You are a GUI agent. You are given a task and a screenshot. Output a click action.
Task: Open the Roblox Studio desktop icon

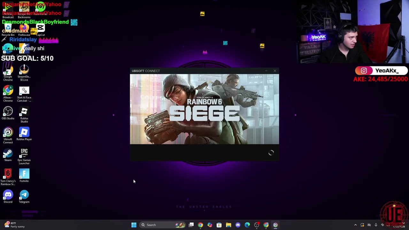point(24,115)
